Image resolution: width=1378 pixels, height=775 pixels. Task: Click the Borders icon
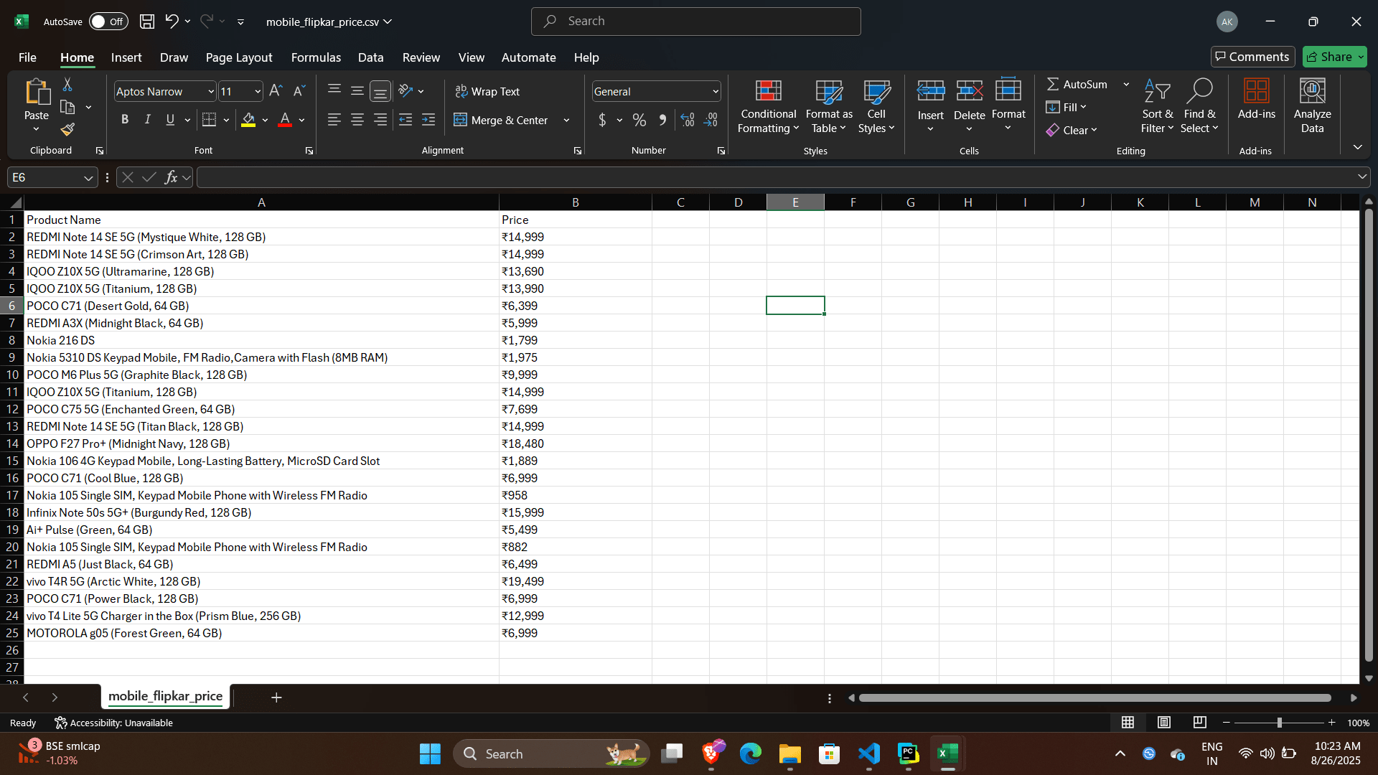tap(209, 120)
